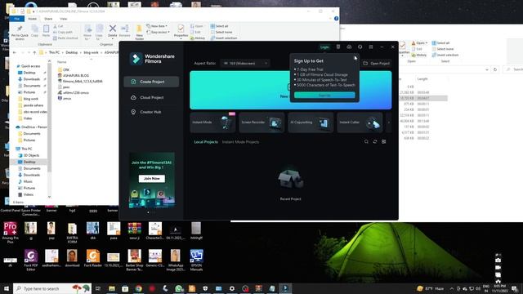The width and height of the screenshot is (523, 294).
Task: Open the Instant Mode card
Action: [x=212, y=122]
